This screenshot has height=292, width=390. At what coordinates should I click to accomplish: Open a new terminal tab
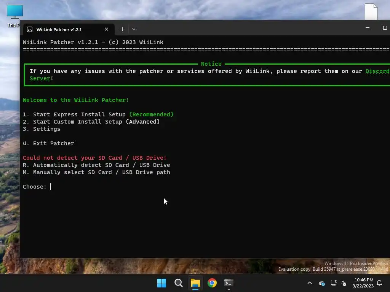122,29
